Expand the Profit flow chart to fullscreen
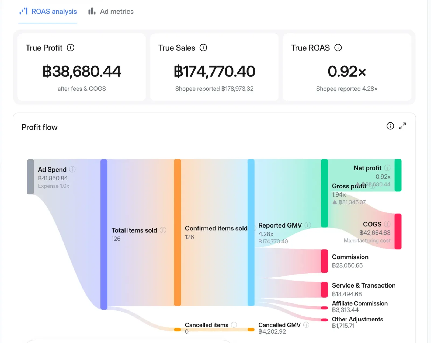 (402, 126)
